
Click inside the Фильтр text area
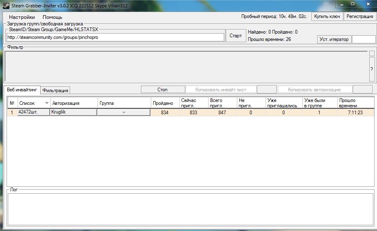[186, 66]
